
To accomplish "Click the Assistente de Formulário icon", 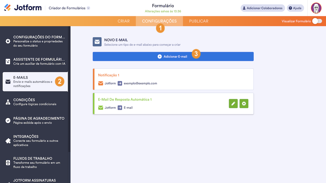I will coord(8,61).
